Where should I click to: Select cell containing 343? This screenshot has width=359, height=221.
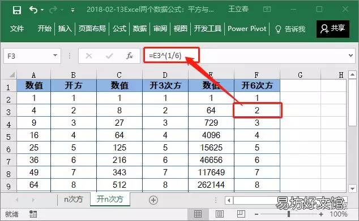(119, 172)
